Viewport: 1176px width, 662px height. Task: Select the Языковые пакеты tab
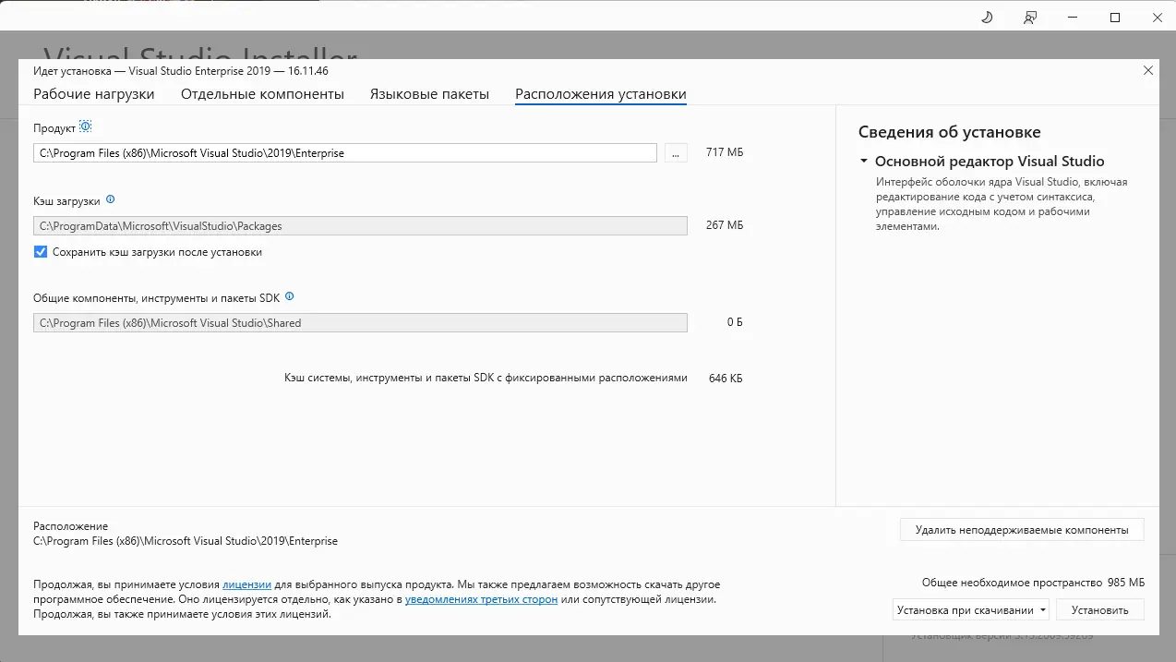[x=429, y=93]
